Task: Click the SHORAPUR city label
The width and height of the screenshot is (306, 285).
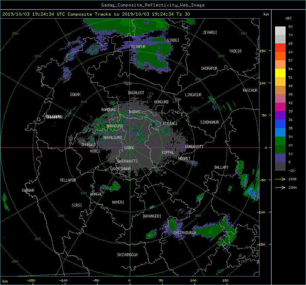Action: pos(209,68)
